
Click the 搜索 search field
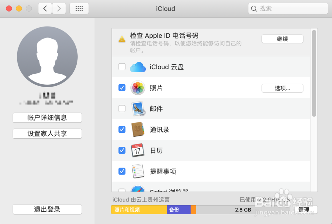[288, 9]
